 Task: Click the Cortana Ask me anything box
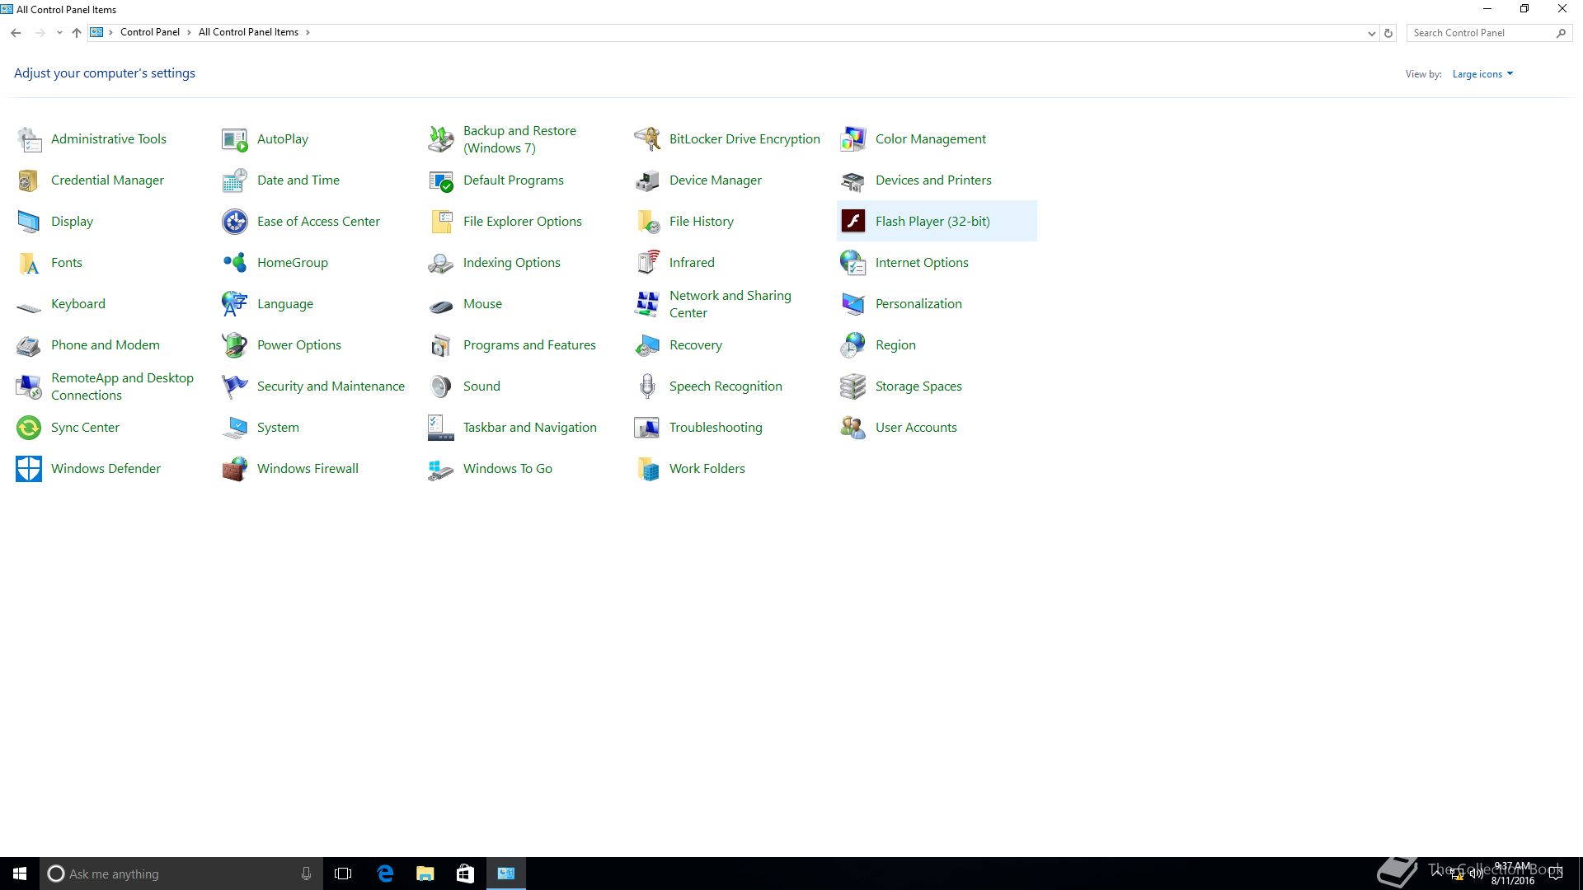[181, 874]
